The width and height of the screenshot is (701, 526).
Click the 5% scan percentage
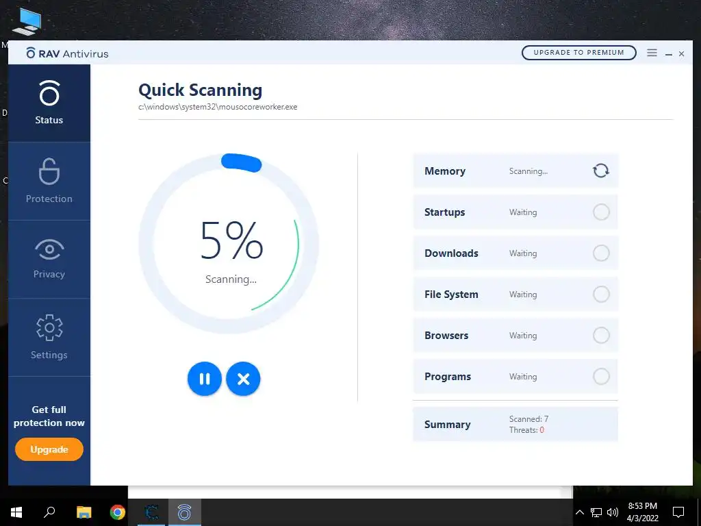coord(231,240)
